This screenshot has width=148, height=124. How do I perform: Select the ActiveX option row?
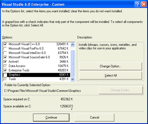[36, 62]
